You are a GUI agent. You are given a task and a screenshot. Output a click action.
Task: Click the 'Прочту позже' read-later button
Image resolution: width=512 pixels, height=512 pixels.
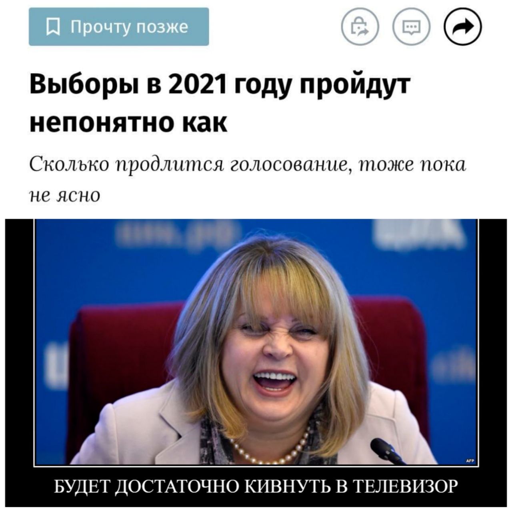point(119,27)
